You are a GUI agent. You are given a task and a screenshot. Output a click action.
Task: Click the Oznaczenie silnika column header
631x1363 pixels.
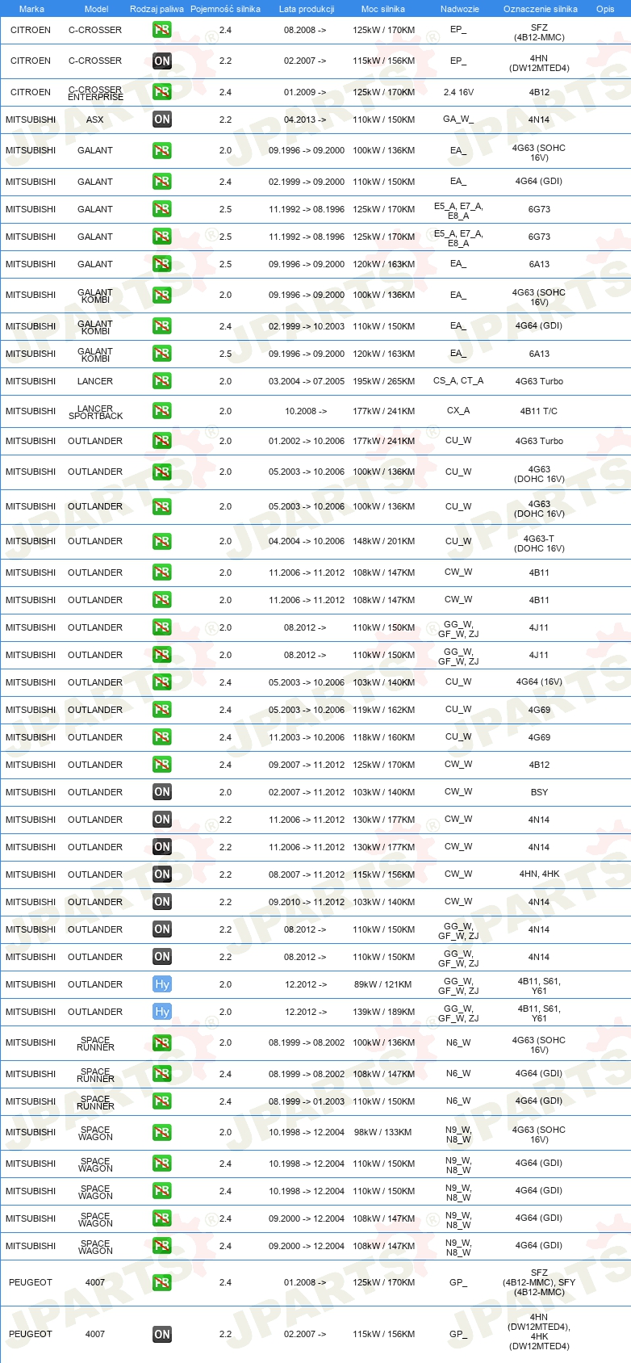[541, 9]
